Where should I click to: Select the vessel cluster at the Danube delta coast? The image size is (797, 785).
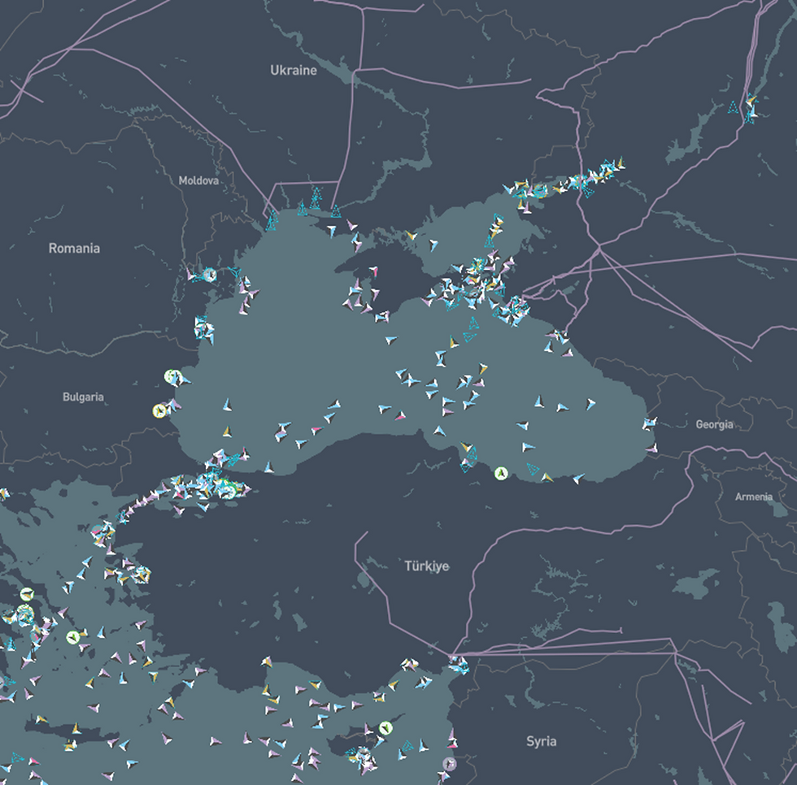(246, 293)
